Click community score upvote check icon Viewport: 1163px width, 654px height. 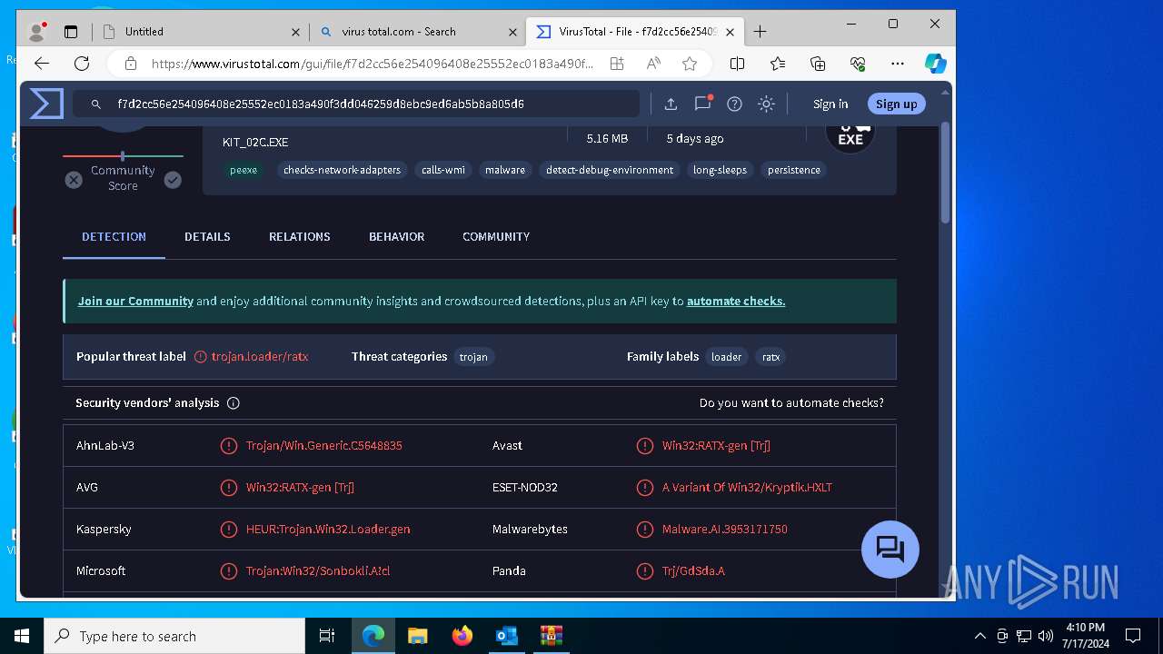[173, 180]
